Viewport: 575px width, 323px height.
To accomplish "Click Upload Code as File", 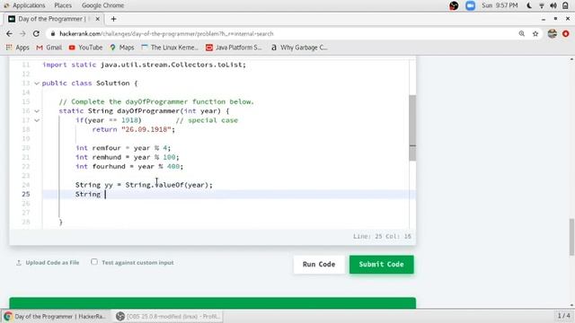I will point(52,263).
